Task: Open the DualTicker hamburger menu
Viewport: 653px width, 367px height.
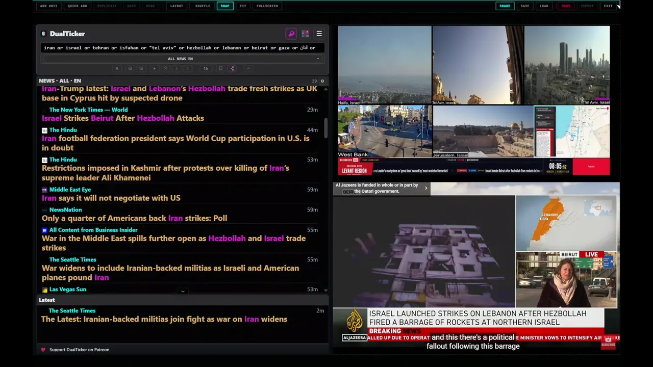Action: coord(319,34)
